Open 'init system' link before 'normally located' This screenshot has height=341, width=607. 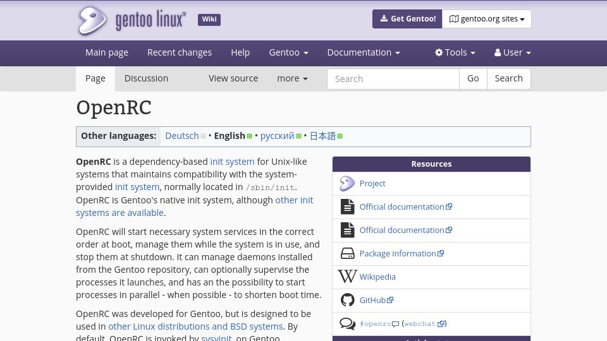[137, 187]
